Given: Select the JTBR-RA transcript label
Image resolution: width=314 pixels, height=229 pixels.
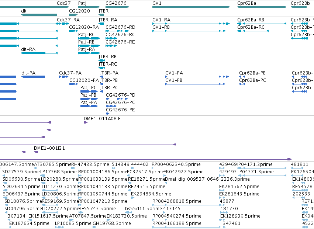Looking at the screenshot, I should coord(108,20).
